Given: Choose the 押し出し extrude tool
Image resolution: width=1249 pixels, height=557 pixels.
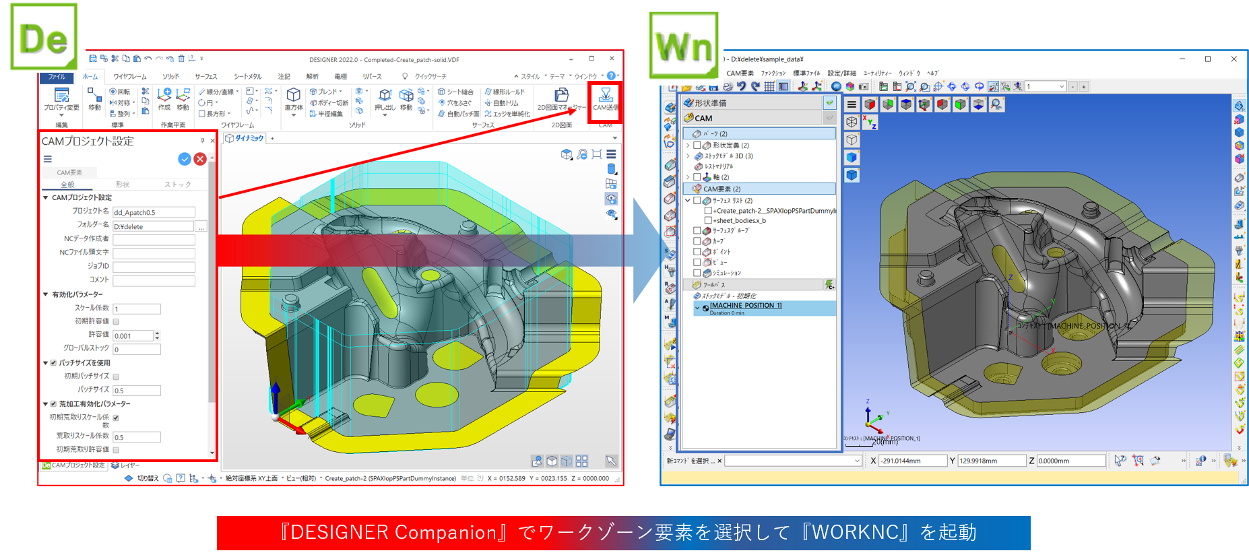Looking at the screenshot, I should click(x=385, y=100).
